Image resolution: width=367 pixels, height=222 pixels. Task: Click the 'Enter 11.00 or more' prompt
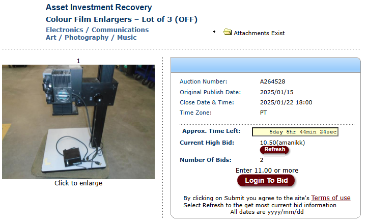(x=267, y=170)
